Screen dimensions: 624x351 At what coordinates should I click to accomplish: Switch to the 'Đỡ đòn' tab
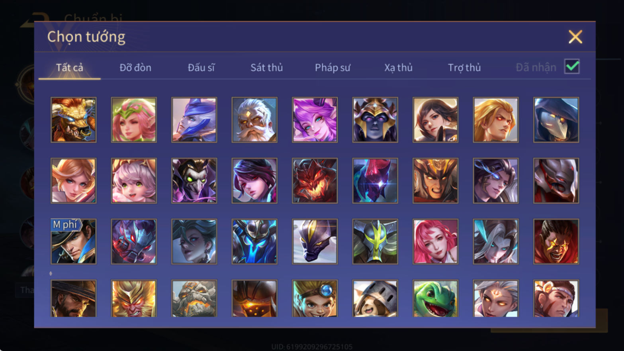pyautogui.click(x=135, y=68)
